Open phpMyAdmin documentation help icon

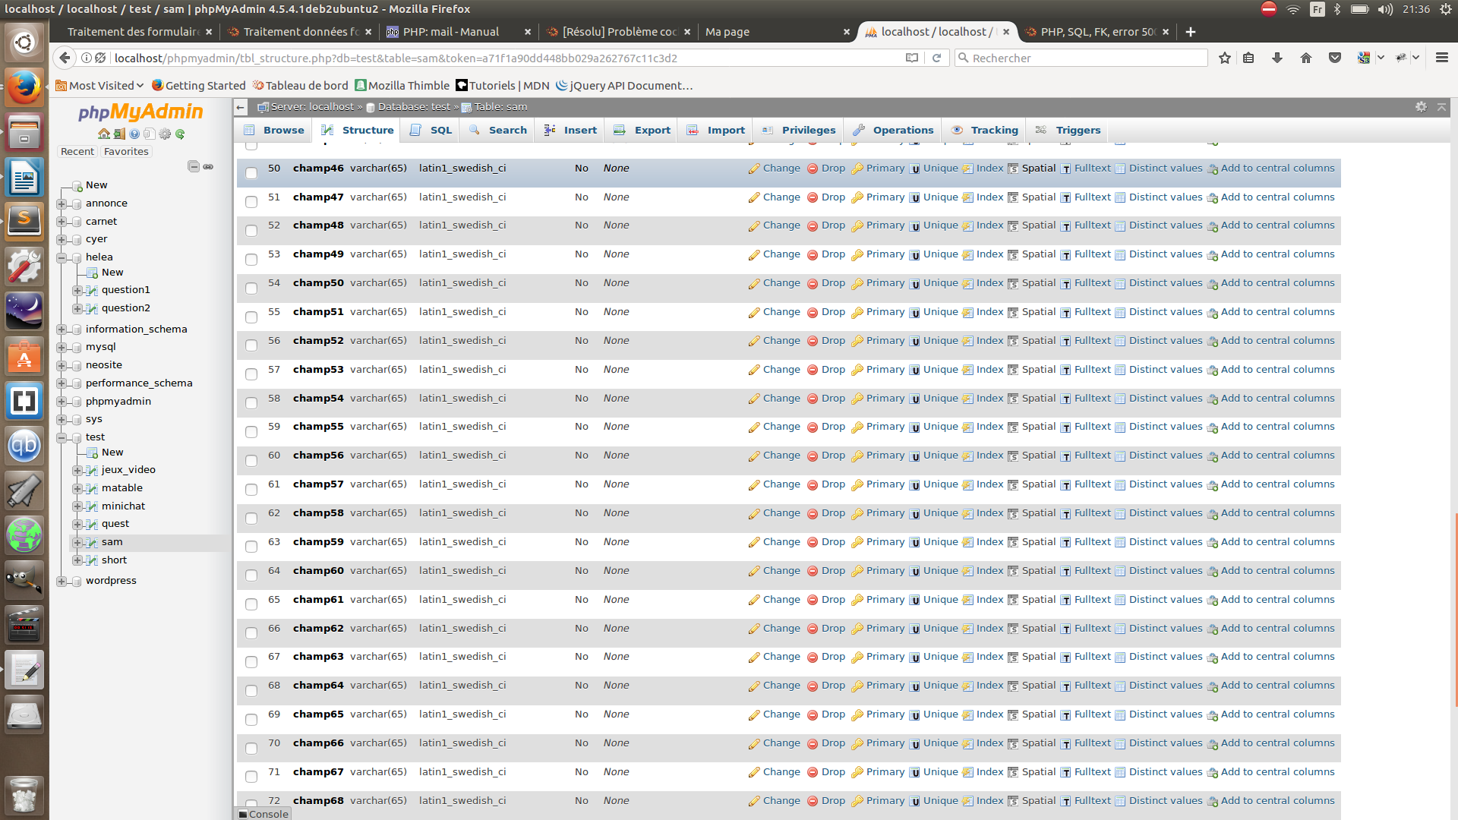click(134, 134)
